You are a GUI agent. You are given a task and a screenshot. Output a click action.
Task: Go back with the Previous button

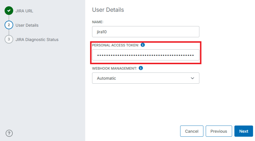coord(219,131)
